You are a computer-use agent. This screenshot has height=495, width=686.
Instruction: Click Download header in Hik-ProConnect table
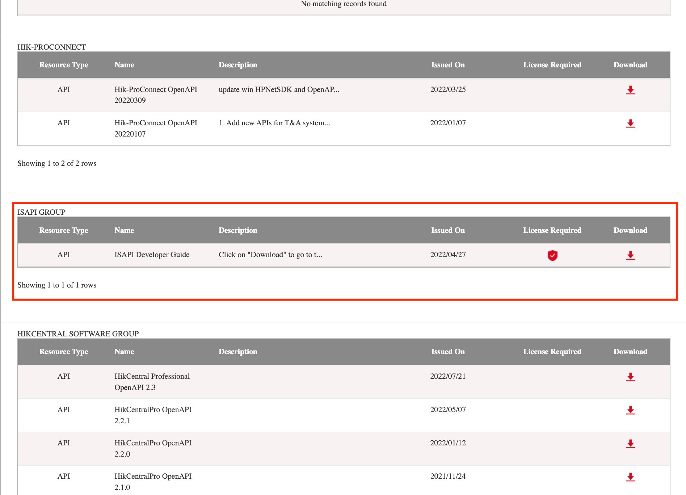pos(630,65)
